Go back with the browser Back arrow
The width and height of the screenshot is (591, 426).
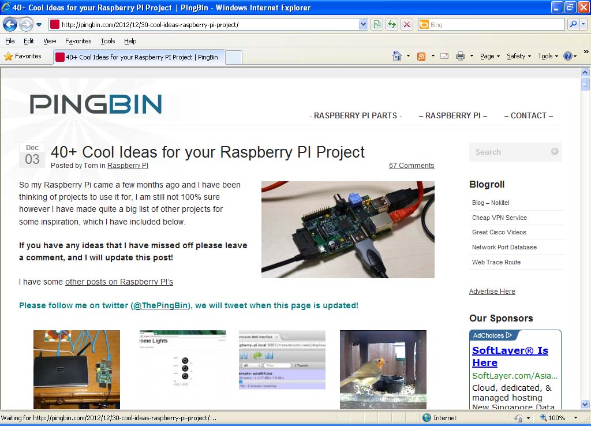coord(10,25)
